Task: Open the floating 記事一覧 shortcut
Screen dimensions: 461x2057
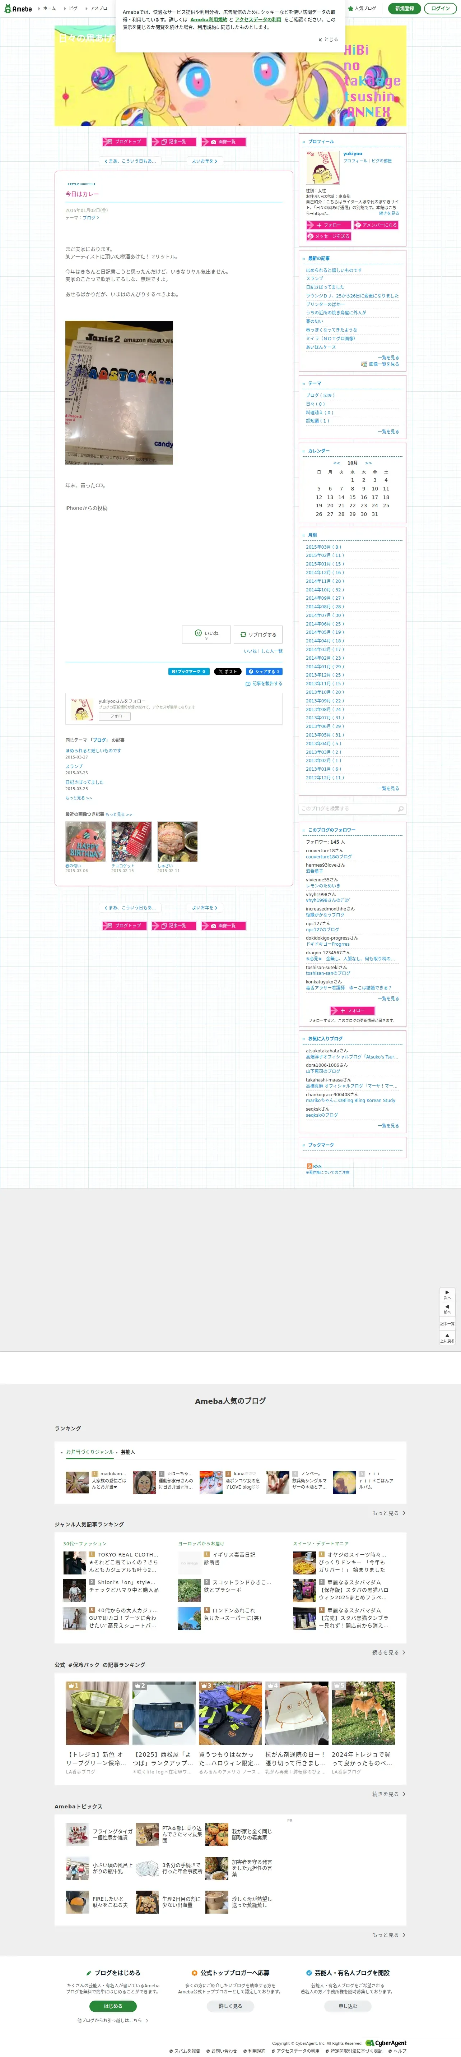Action: click(447, 1324)
